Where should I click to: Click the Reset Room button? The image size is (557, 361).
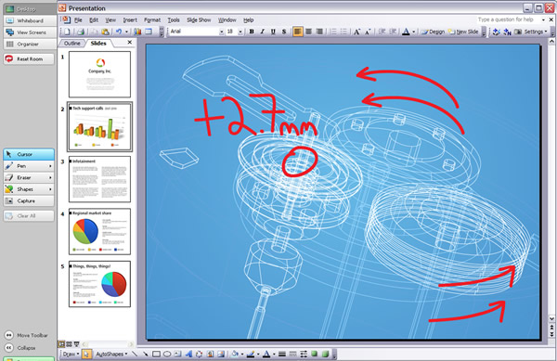tap(29, 58)
